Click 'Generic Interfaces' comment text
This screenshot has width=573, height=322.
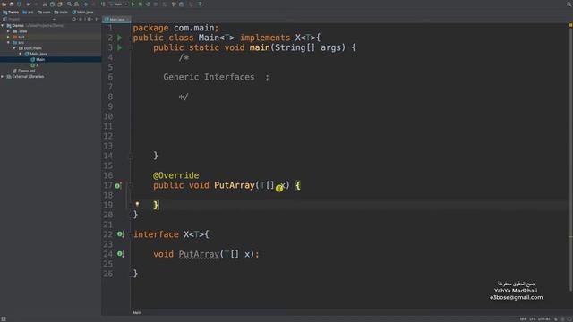(x=209, y=77)
